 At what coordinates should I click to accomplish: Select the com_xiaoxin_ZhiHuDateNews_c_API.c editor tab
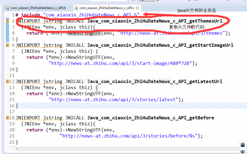click(107, 8)
